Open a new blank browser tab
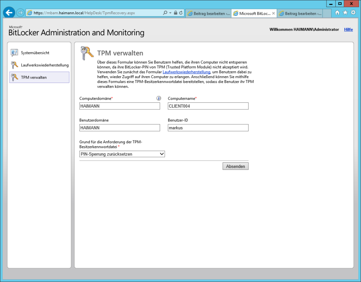361x282 pixels. click(x=327, y=13)
